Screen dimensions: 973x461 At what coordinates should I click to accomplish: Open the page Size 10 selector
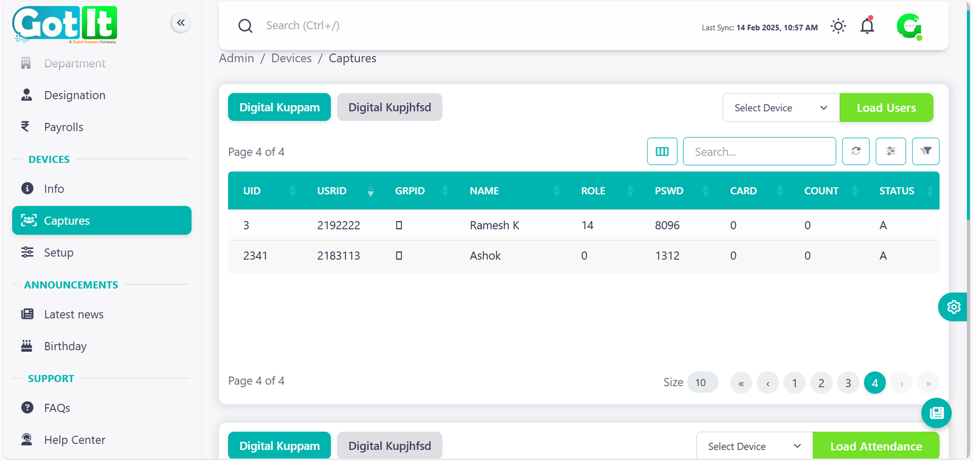702,383
